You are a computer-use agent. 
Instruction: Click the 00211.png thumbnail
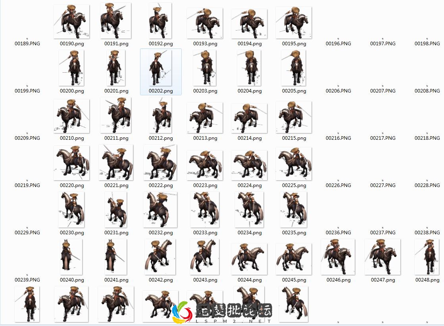[x=116, y=115]
